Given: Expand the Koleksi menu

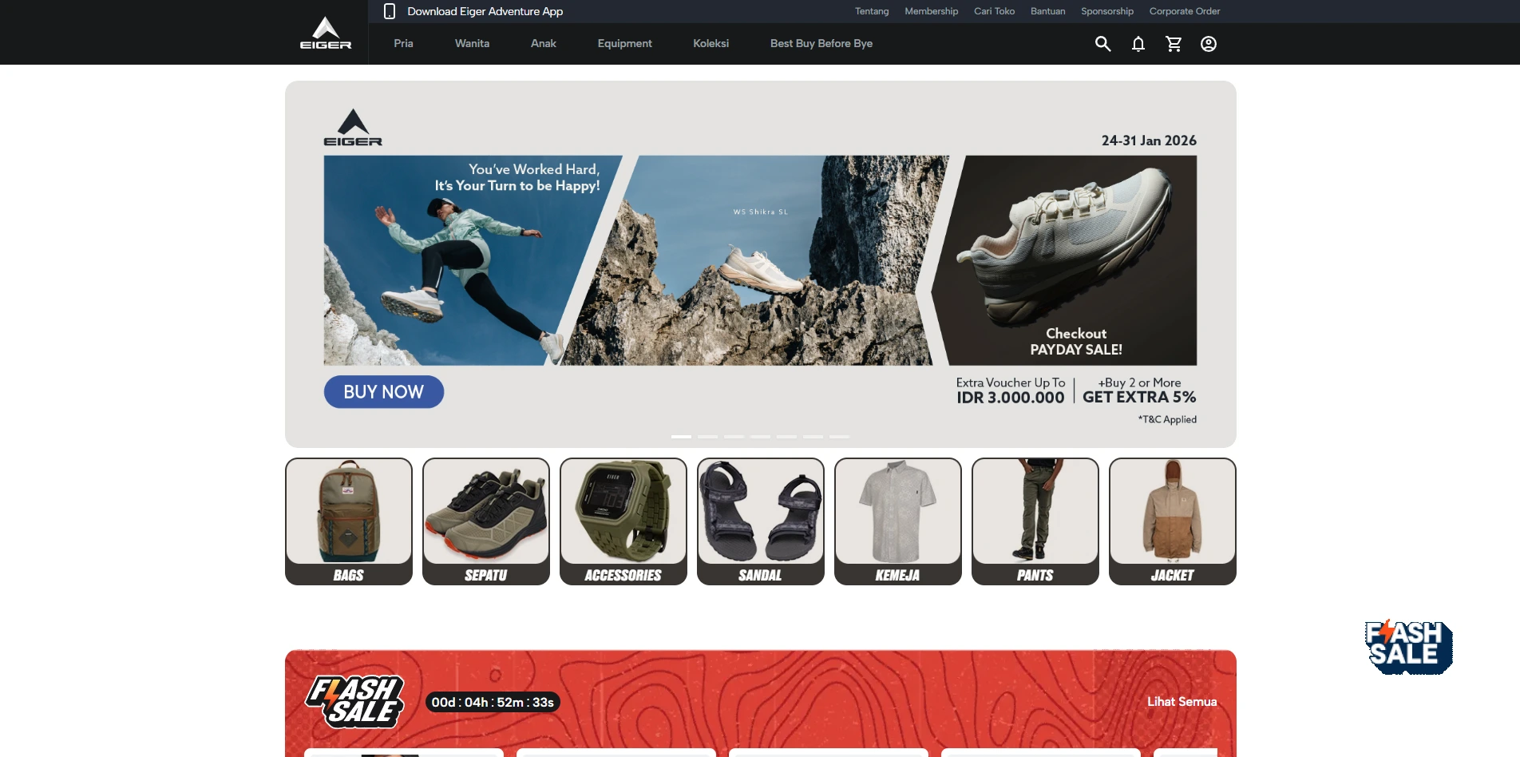Looking at the screenshot, I should point(711,43).
